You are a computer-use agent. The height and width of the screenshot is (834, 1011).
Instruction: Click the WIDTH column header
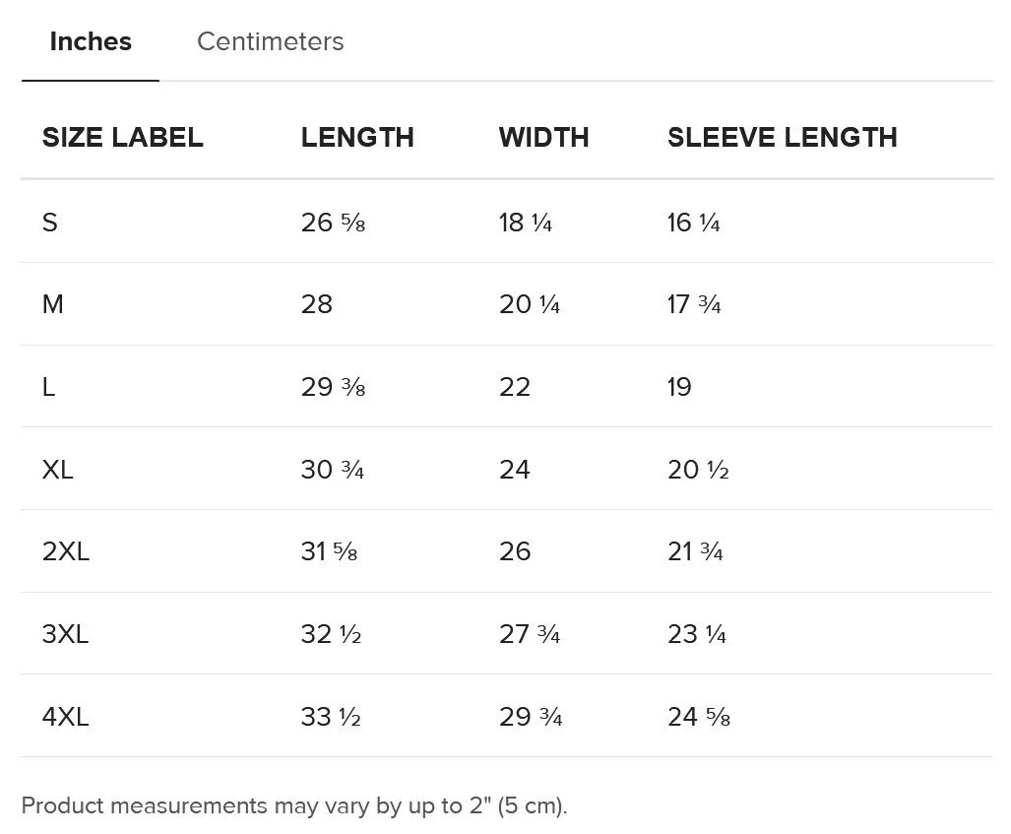point(543,137)
